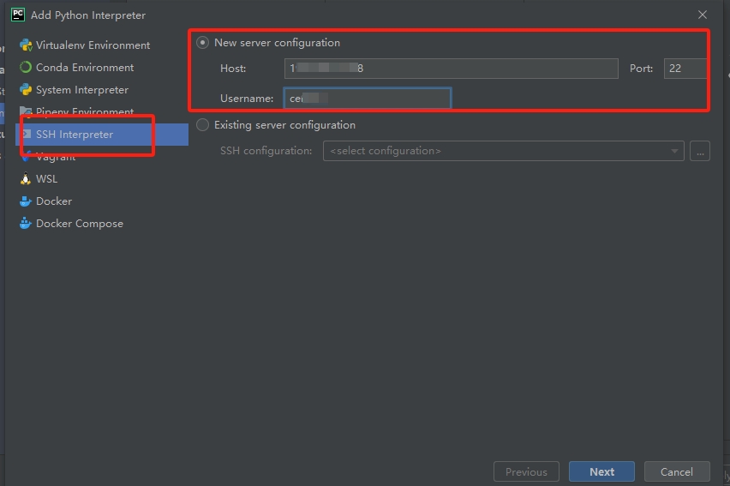The height and width of the screenshot is (486, 730).
Task: Click the WSL penguin icon
Action: (26, 179)
